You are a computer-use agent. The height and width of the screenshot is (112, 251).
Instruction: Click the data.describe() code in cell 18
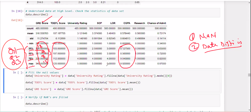point(37,14)
